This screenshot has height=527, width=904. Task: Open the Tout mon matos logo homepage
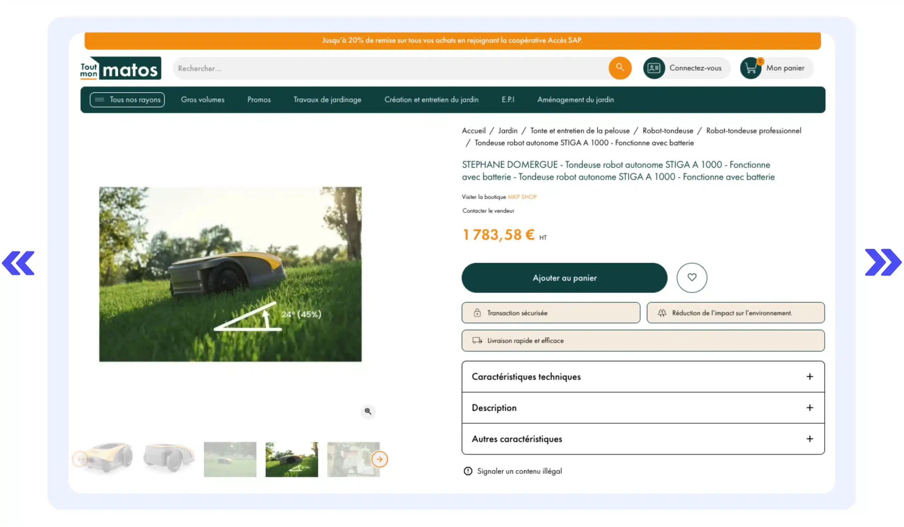point(120,68)
